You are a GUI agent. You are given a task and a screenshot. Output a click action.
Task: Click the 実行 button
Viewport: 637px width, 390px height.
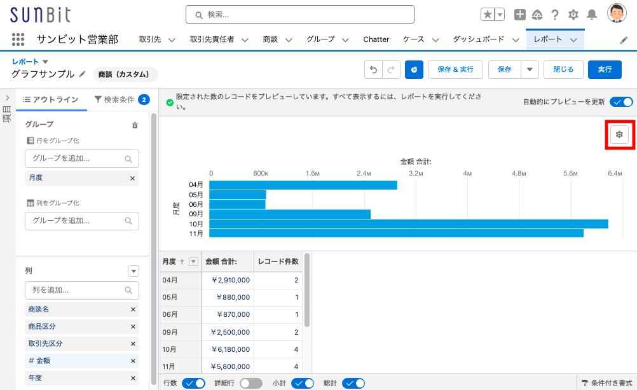click(x=605, y=69)
